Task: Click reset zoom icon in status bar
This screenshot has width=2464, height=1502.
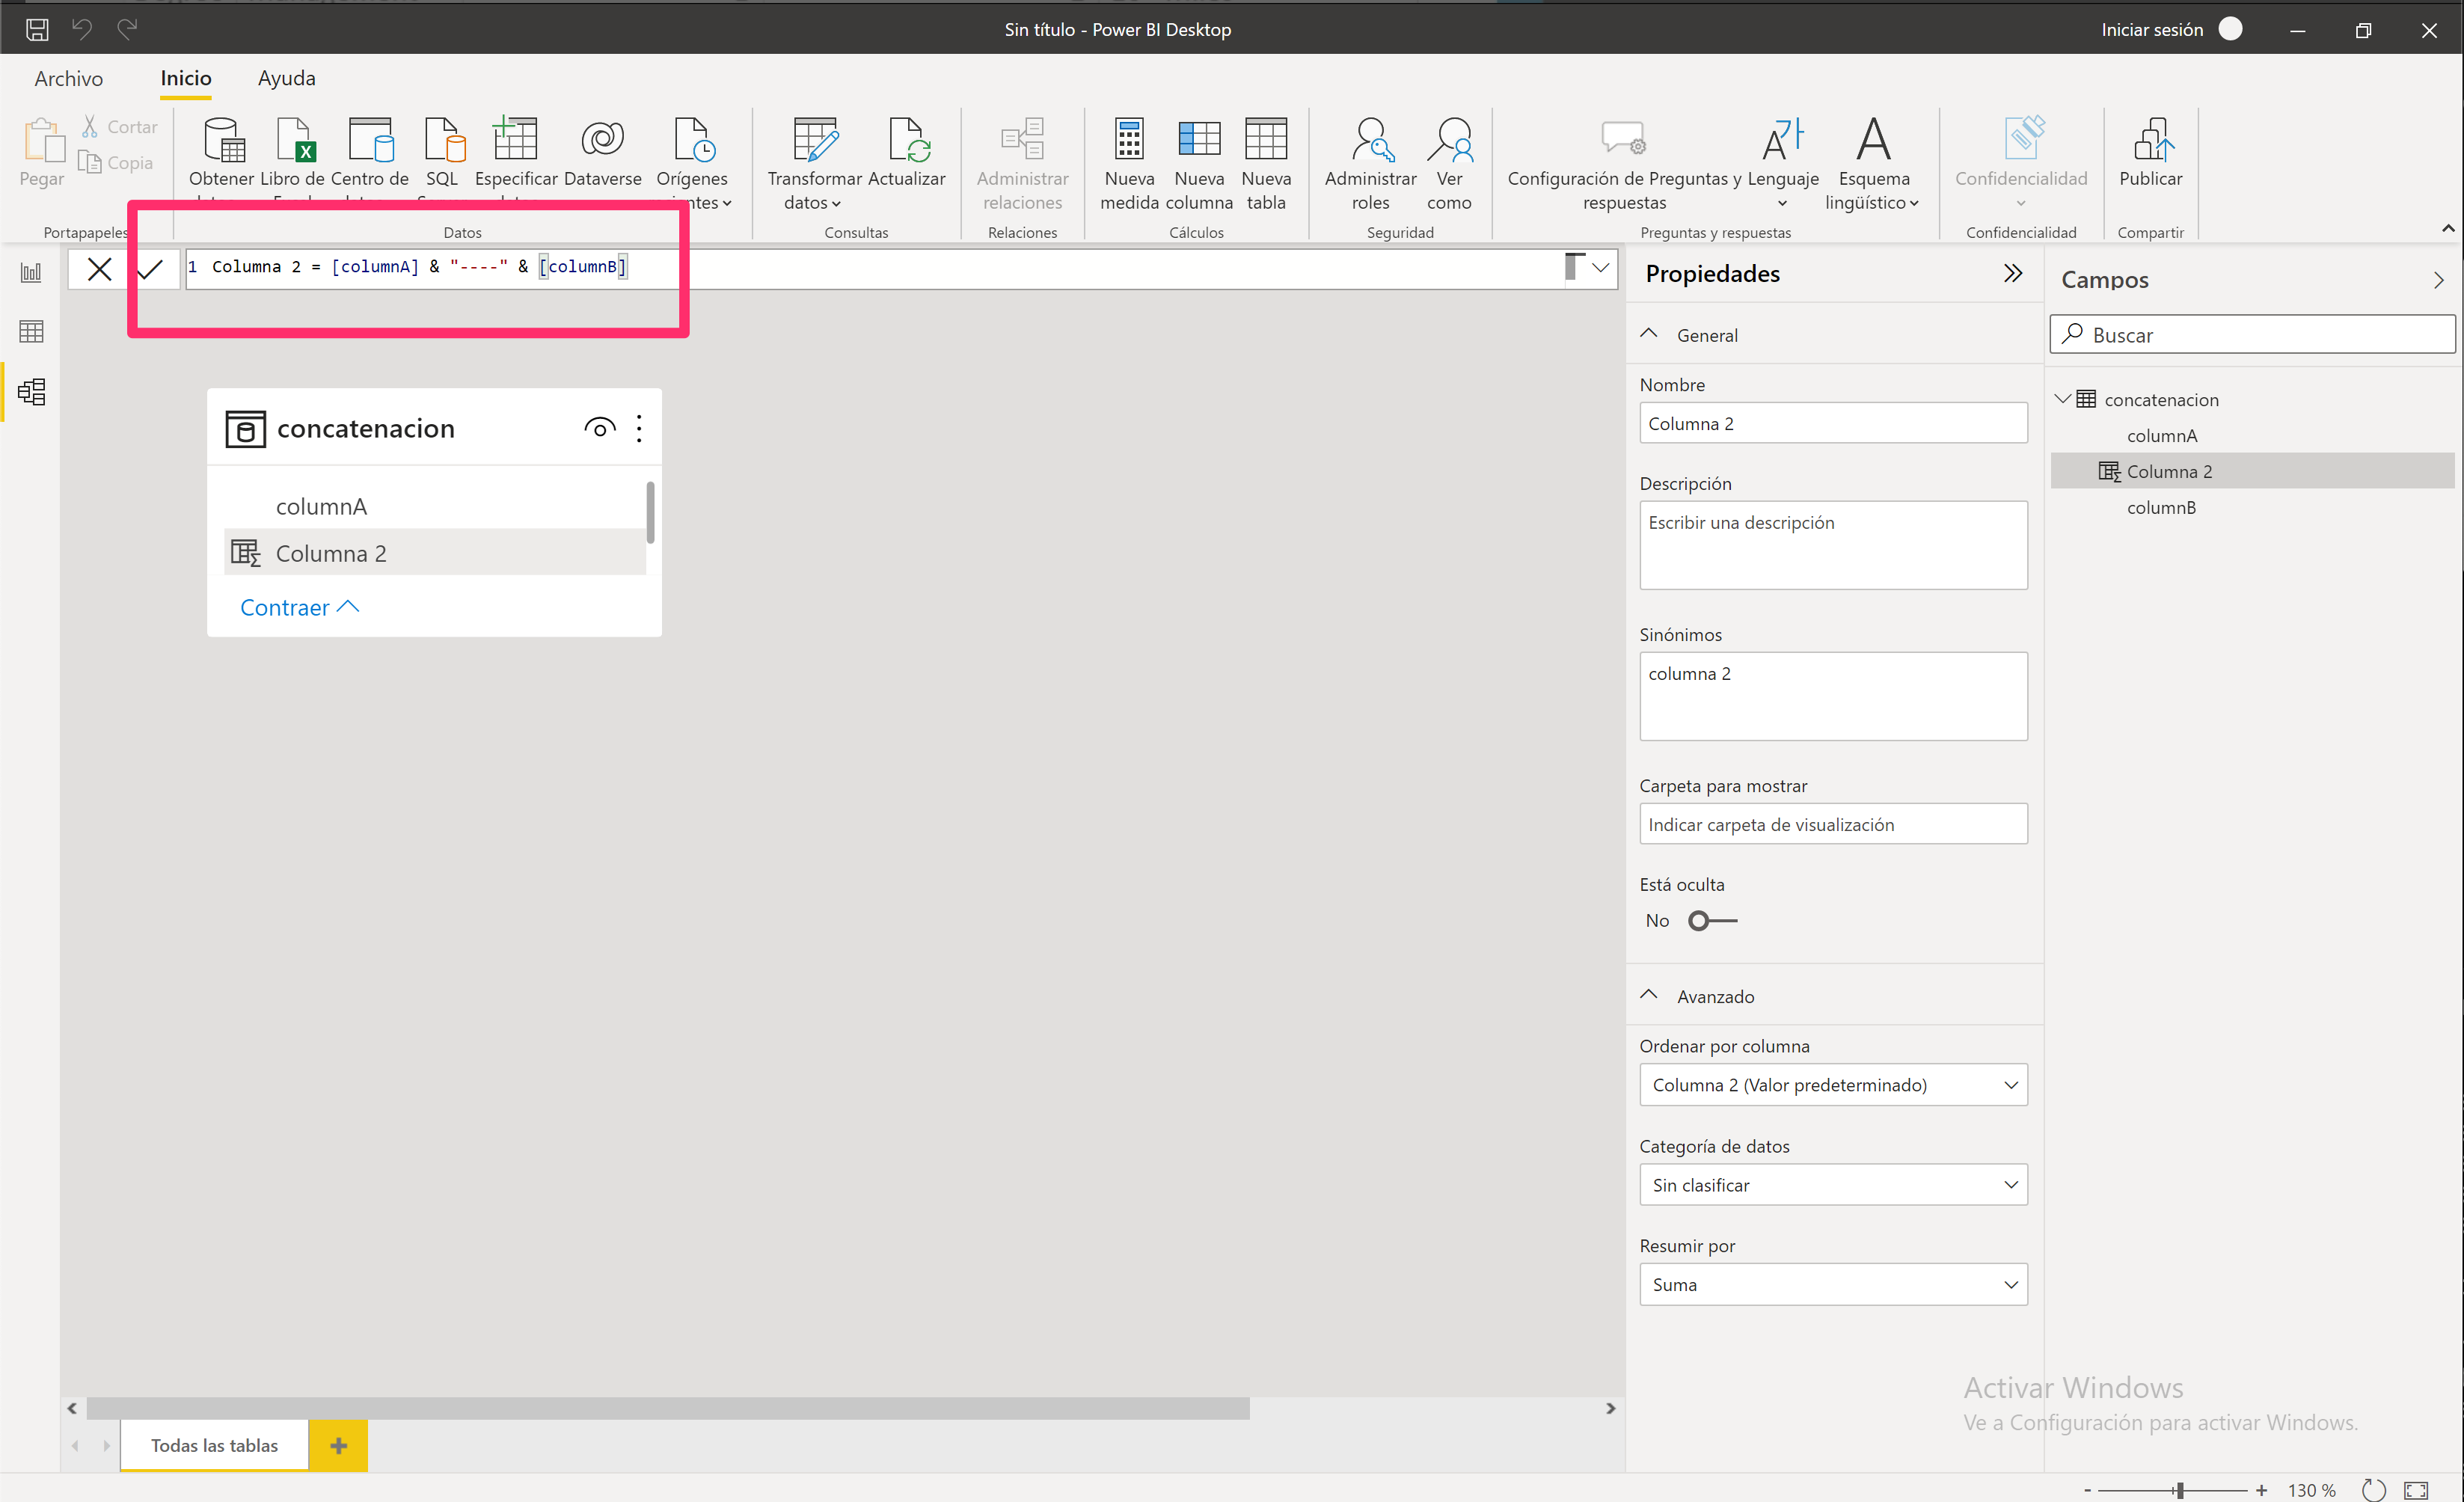Action: [2373, 1490]
